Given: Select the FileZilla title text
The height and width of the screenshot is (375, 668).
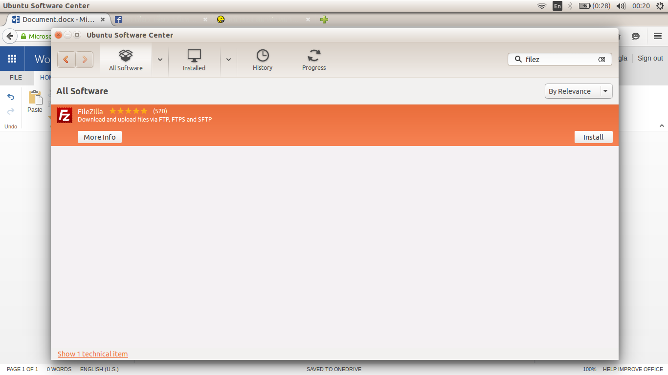Looking at the screenshot, I should 90,111.
